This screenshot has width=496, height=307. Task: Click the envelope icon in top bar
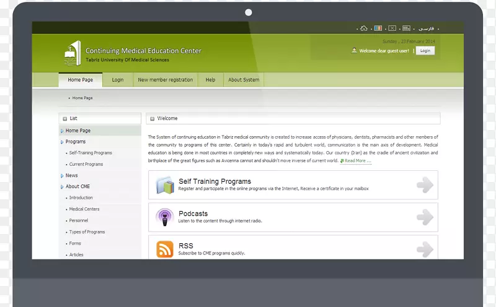[x=392, y=28]
